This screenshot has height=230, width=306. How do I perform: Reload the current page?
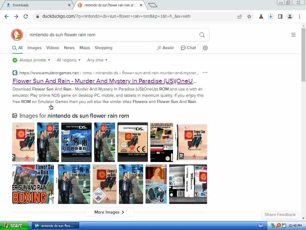[x=26, y=16]
